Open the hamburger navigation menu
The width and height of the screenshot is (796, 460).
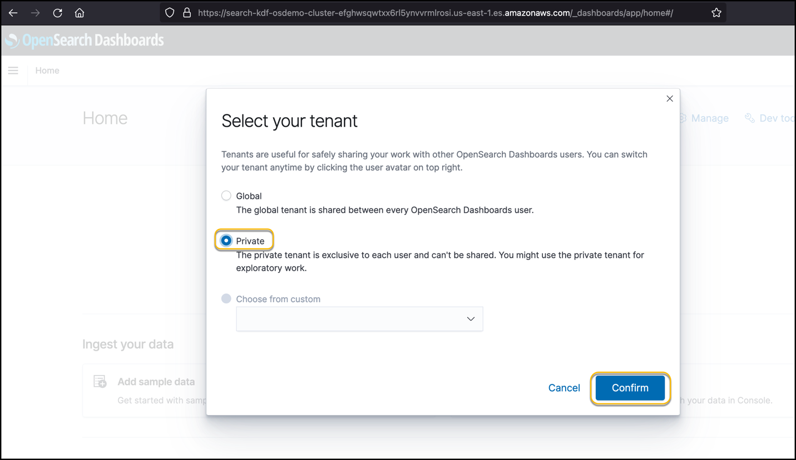[x=13, y=71]
